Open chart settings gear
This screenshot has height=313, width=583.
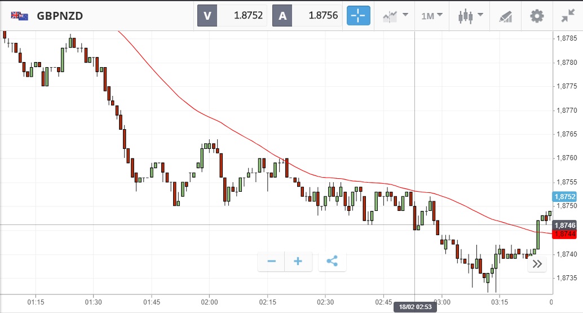(537, 16)
